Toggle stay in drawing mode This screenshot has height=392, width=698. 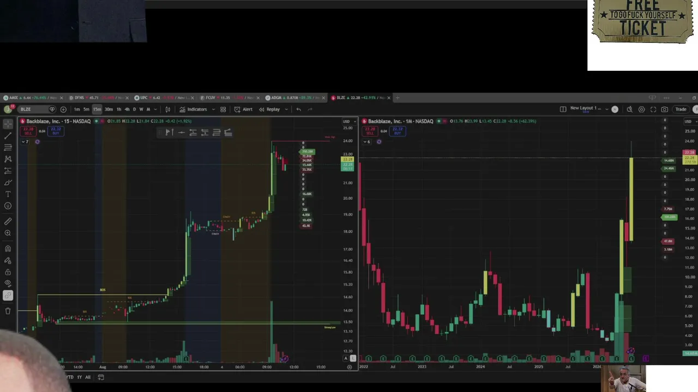[x=8, y=260]
